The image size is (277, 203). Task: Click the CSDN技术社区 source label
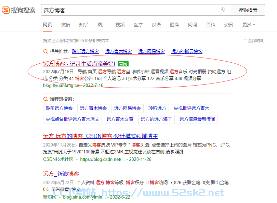[58, 159]
